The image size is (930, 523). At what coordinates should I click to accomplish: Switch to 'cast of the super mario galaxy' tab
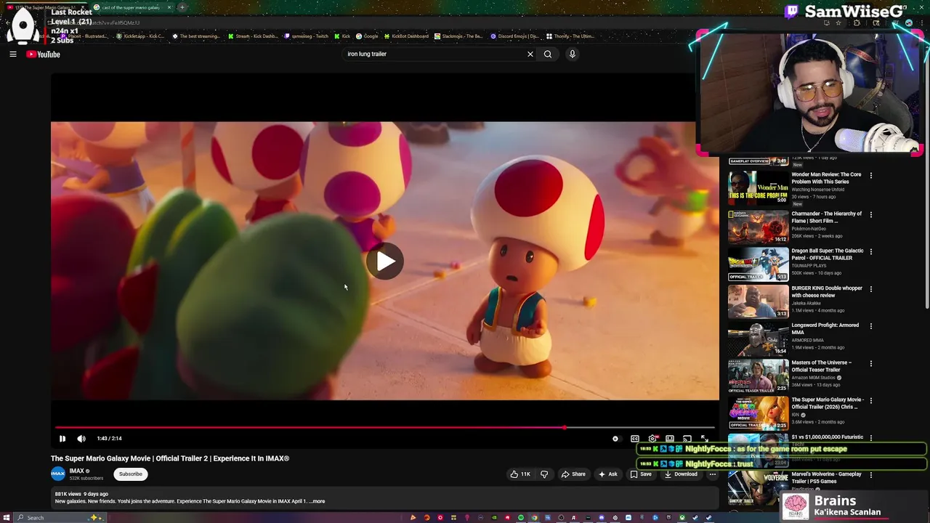pyautogui.click(x=131, y=7)
